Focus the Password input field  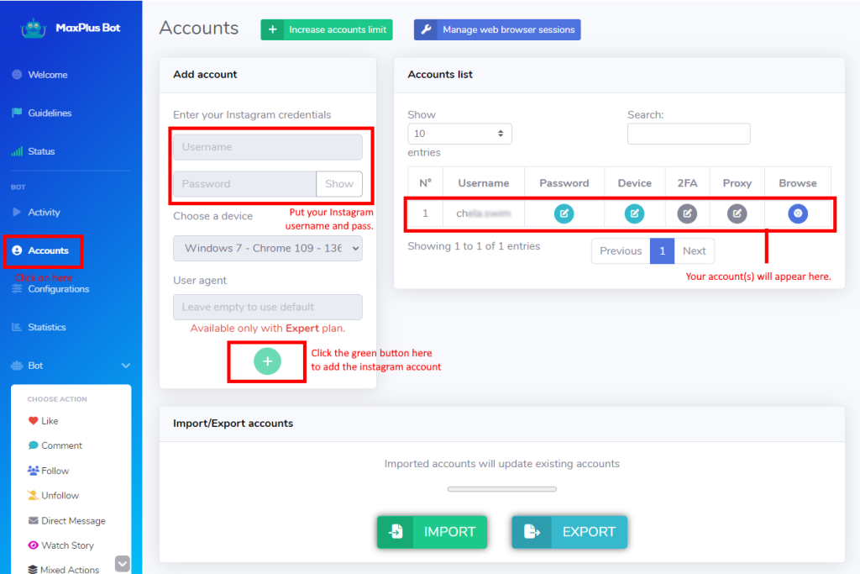[244, 184]
